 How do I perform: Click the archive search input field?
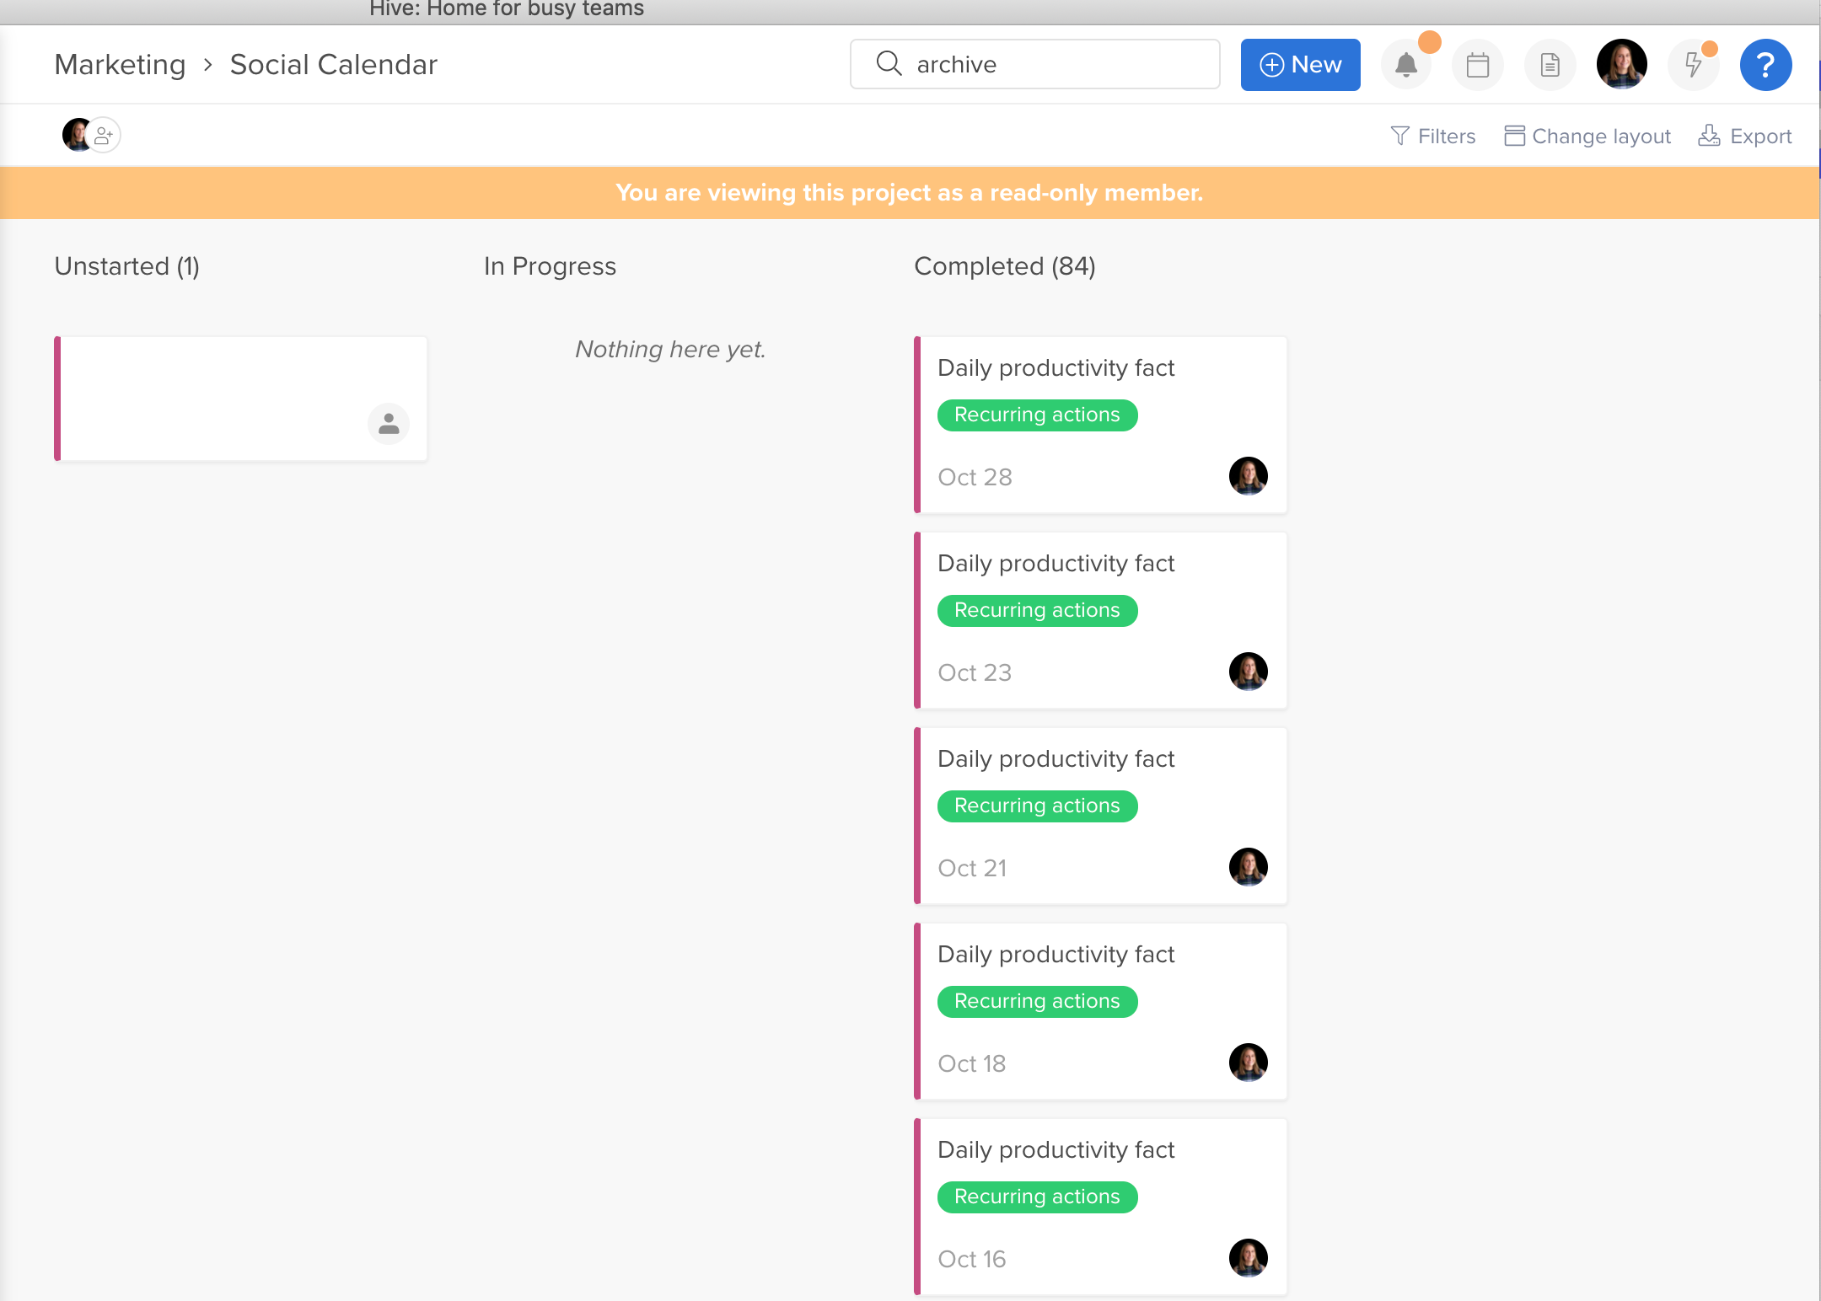pos(1035,63)
